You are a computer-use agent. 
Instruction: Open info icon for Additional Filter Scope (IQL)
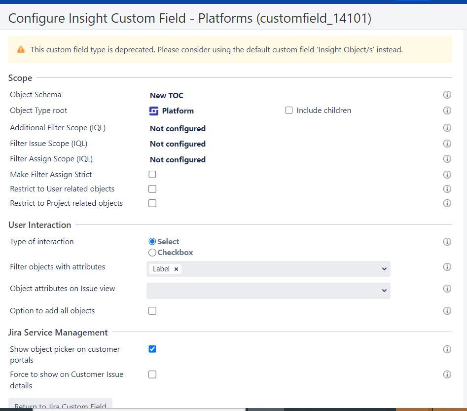pyautogui.click(x=447, y=128)
